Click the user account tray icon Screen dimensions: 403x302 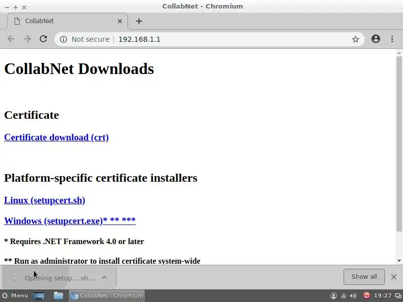click(x=333, y=296)
